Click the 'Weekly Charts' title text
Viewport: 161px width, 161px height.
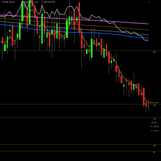(x=9, y=2)
